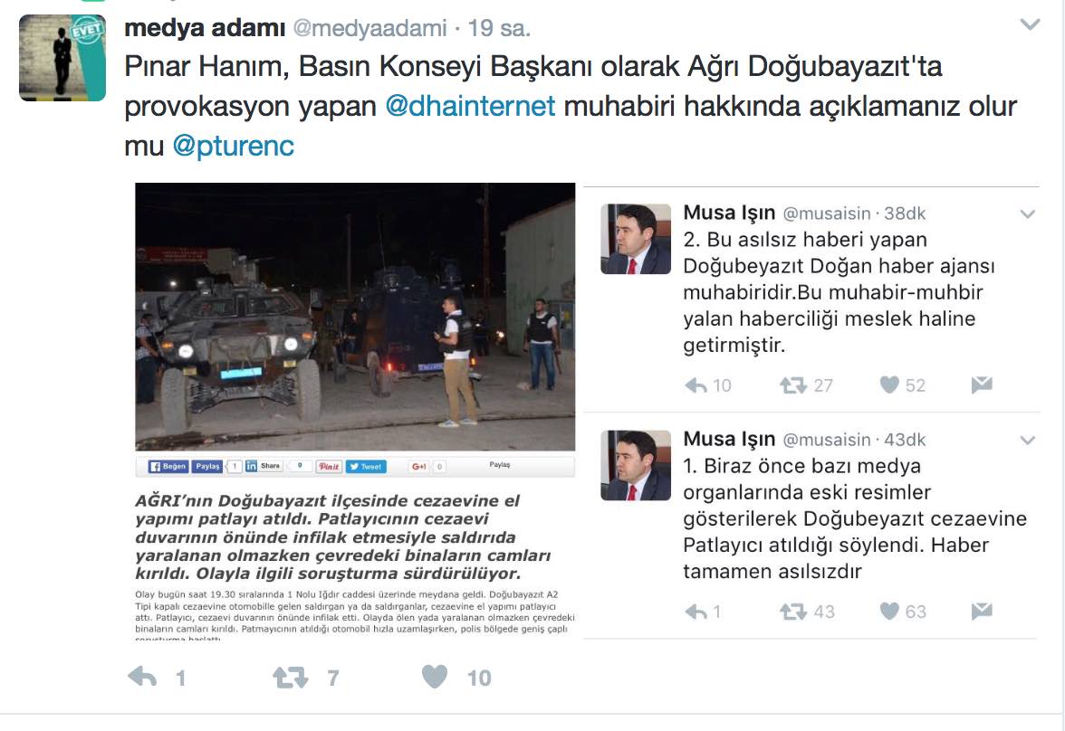Image resolution: width=1065 pixels, height=731 pixels.
Task: Send Musa Işın's 43dk tweet via message
Action: pos(982,611)
